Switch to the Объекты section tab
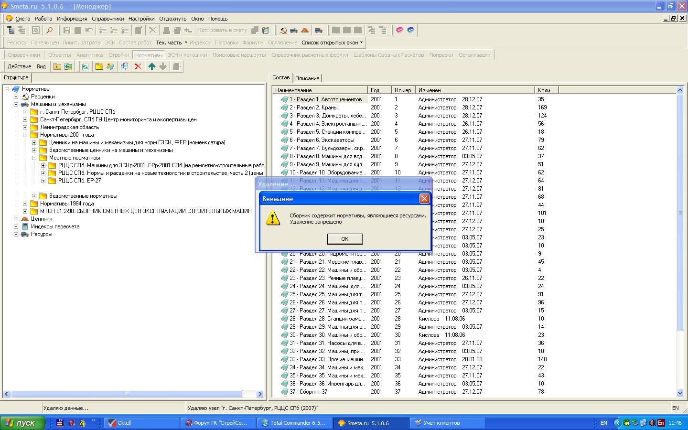This screenshot has width=688, height=430. coord(59,55)
